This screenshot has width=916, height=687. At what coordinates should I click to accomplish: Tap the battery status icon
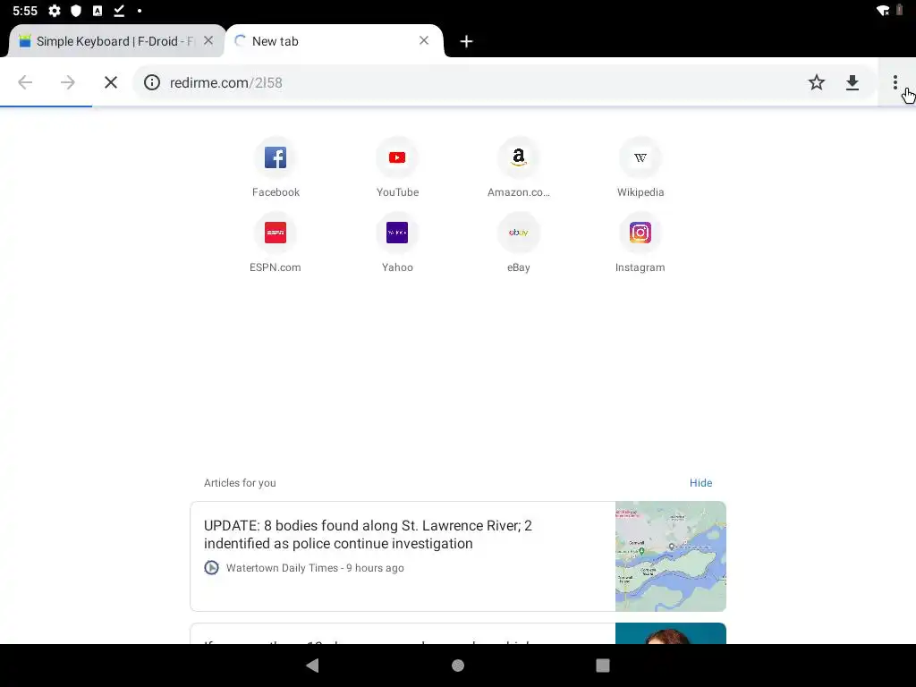click(900, 11)
